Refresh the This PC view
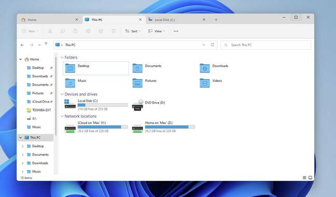Viewport: 336px width, 197px height. (x=213, y=45)
